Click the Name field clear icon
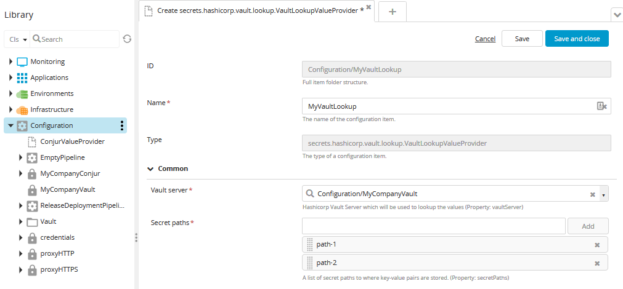The image size is (623, 289). click(x=602, y=106)
